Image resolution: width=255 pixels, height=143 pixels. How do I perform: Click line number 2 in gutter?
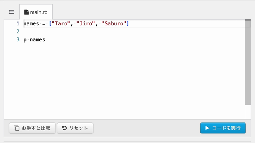click(18, 31)
